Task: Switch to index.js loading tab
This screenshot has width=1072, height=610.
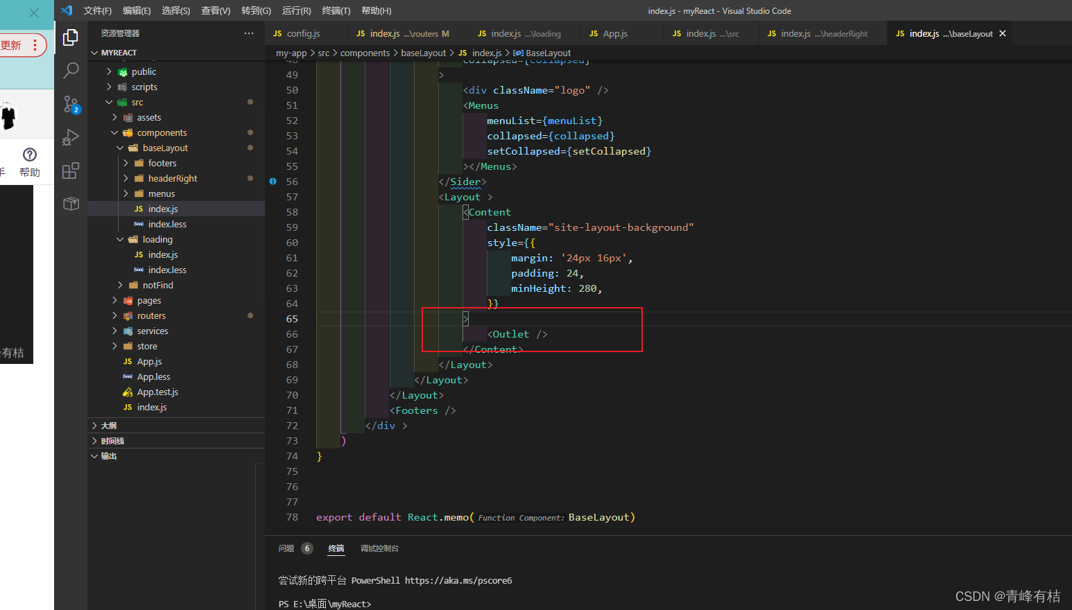Action: pos(525,33)
